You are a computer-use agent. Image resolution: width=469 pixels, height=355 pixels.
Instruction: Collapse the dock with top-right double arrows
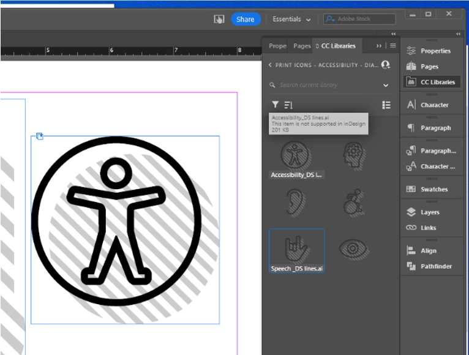tap(458, 34)
